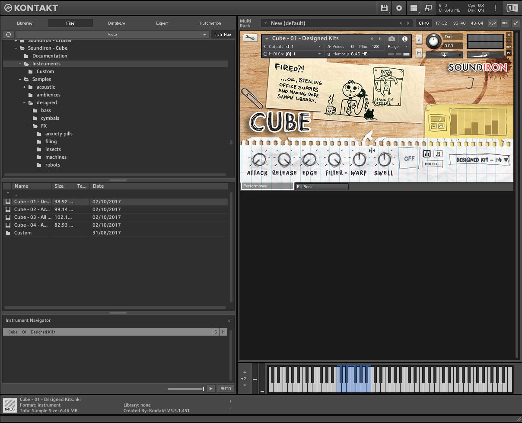This screenshot has width=522, height=423.
Task: Switch to the Database tab
Action: click(117, 23)
